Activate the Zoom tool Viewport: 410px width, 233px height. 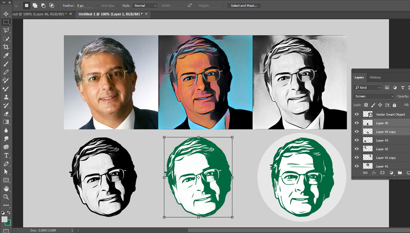pos(6,197)
